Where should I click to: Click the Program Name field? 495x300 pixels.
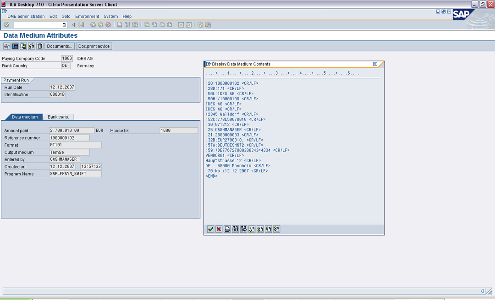click(x=76, y=174)
